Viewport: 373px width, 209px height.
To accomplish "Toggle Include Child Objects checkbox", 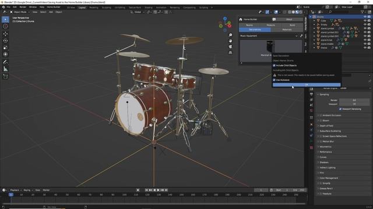I will click(274, 66).
